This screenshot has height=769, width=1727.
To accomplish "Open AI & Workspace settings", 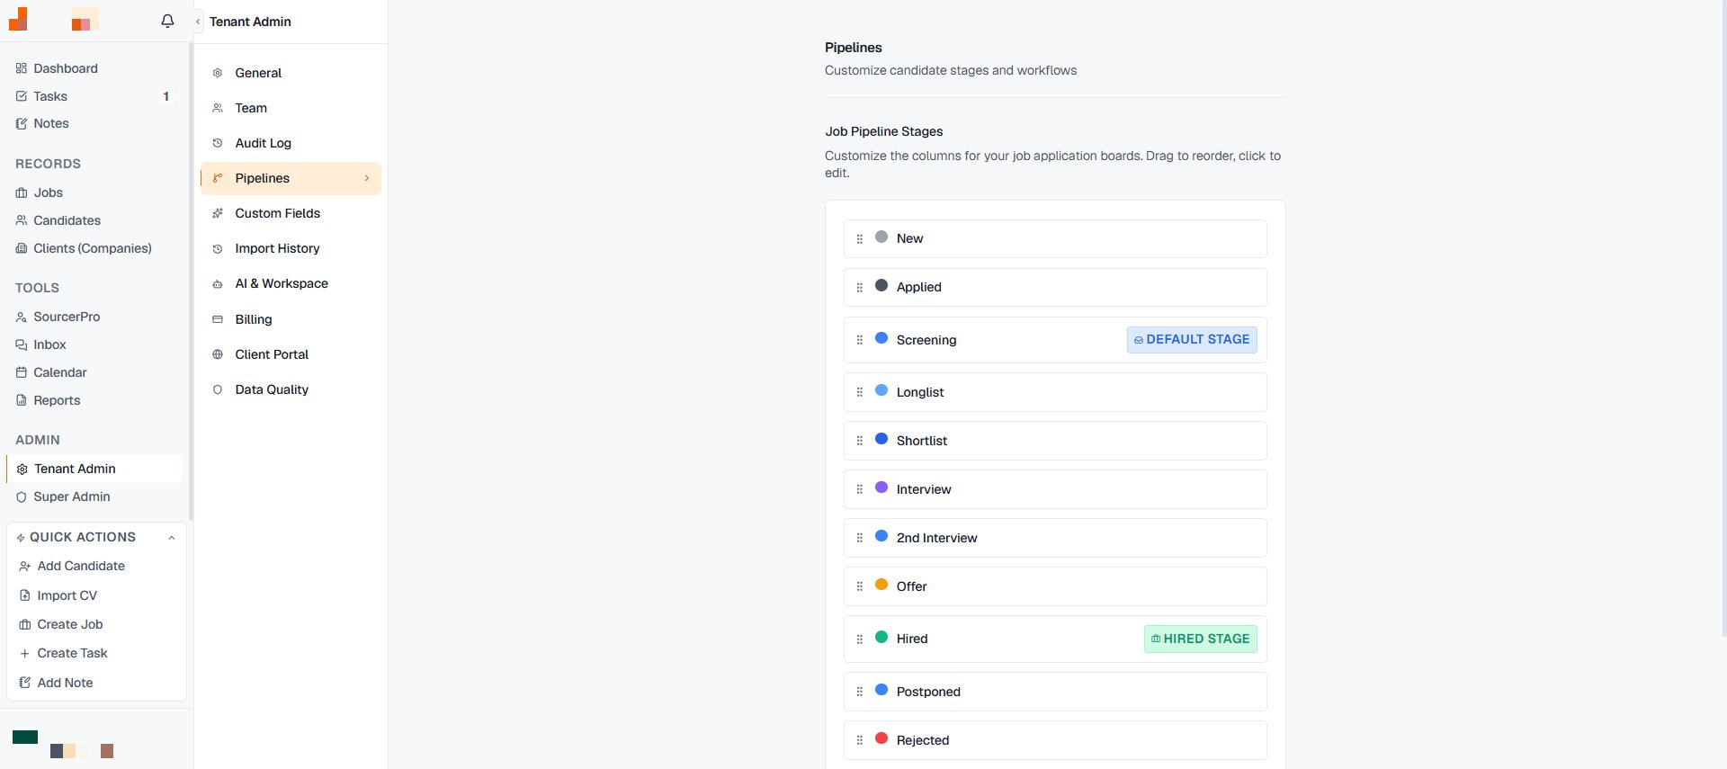I will (x=291, y=283).
